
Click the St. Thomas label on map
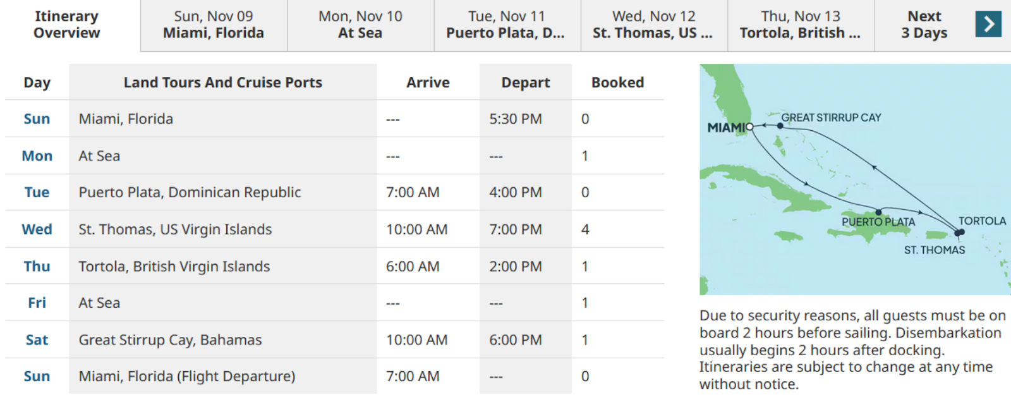934,250
